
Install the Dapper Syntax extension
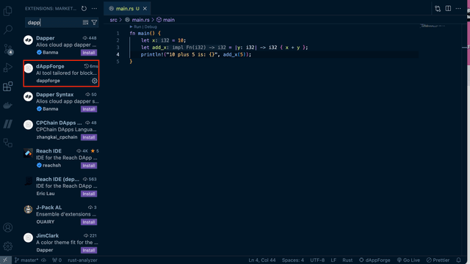coord(89,109)
